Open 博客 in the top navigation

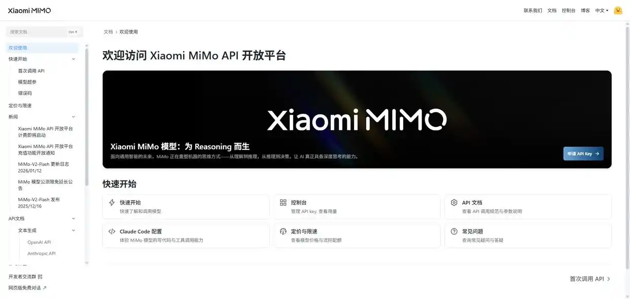pos(585,10)
